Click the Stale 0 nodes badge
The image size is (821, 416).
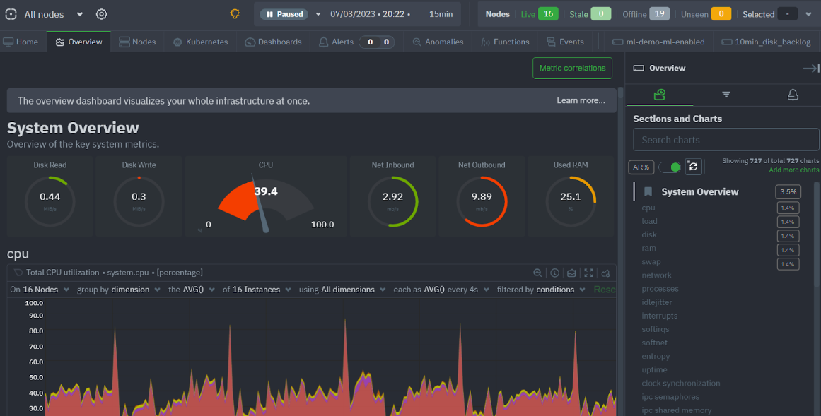coord(600,14)
